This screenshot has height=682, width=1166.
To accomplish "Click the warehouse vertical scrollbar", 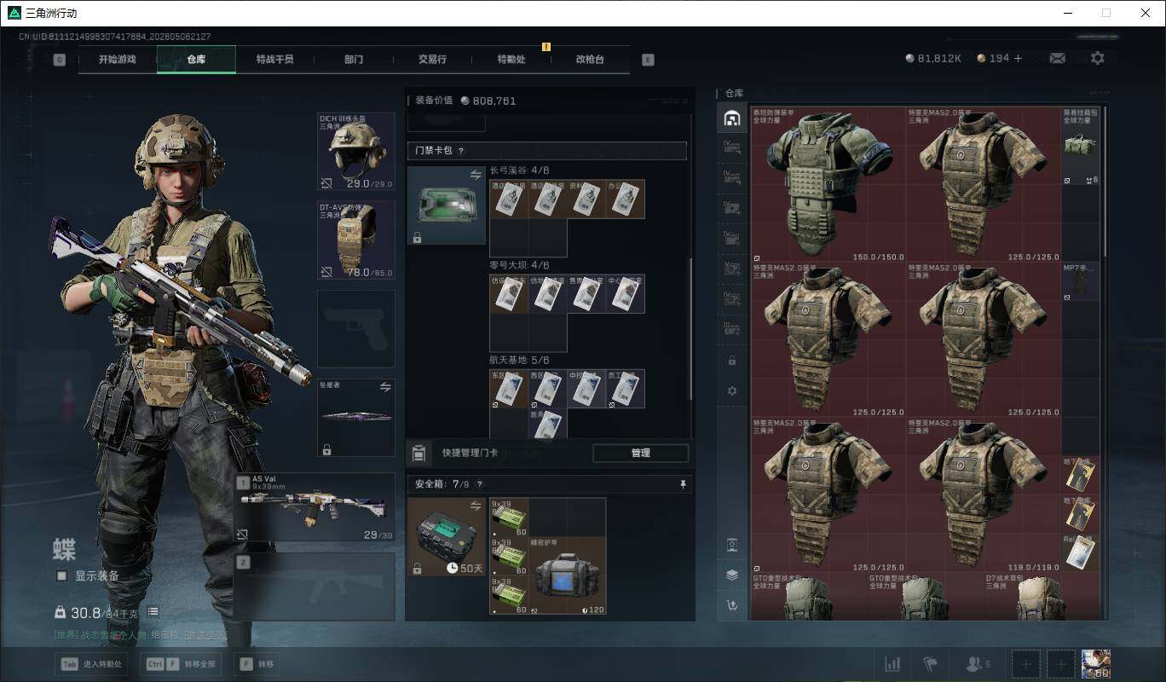I will click(1105, 182).
